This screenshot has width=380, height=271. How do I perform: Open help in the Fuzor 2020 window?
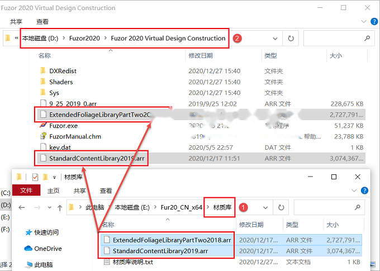[374, 22]
